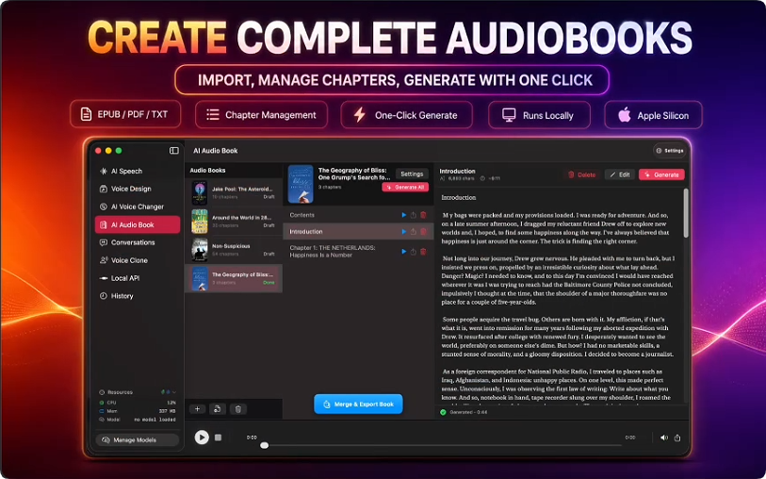Click the Stop button in player

218,438
